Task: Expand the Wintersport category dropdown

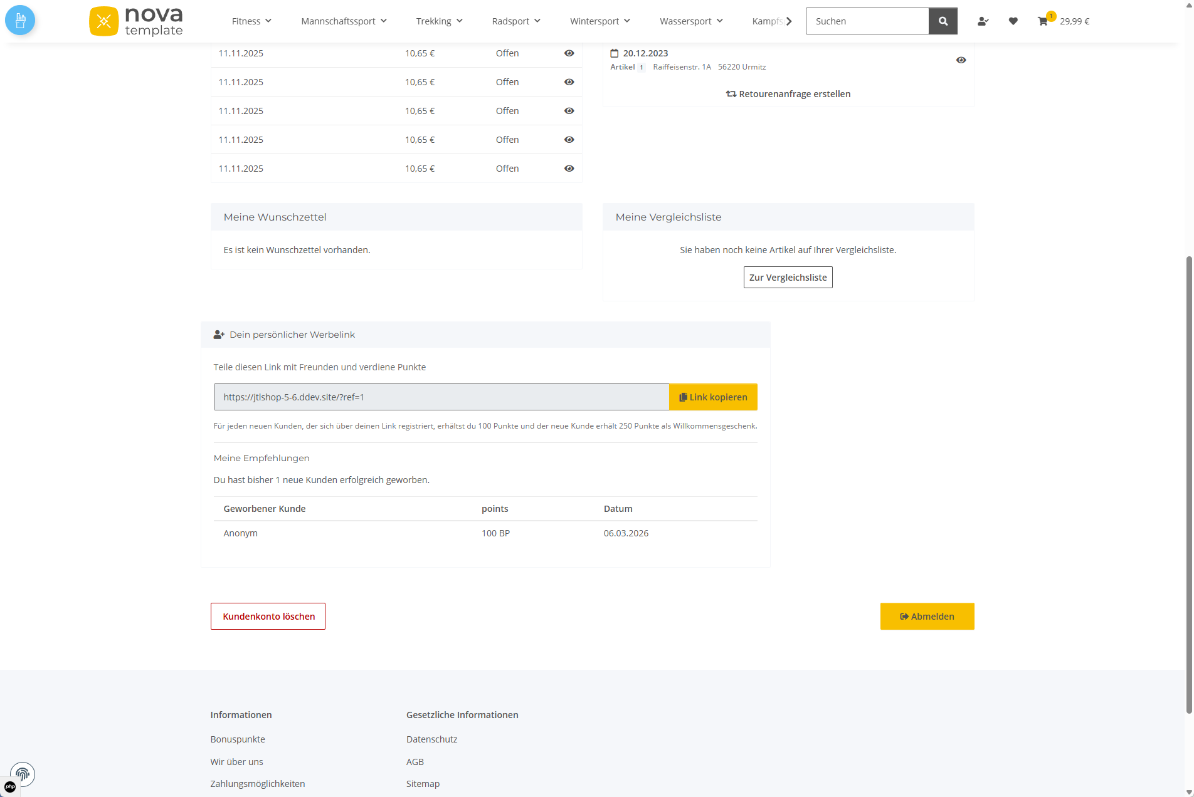Action: [x=599, y=21]
